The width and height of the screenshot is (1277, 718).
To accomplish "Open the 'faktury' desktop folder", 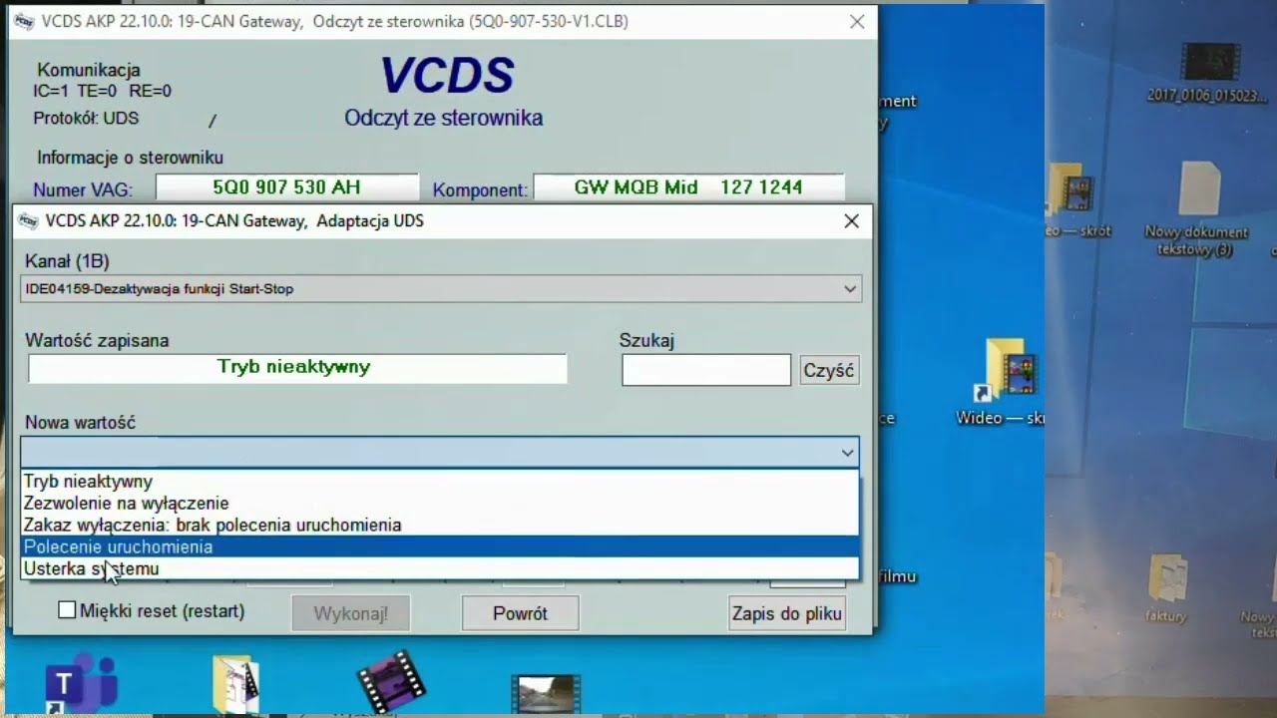I will coord(1166,588).
